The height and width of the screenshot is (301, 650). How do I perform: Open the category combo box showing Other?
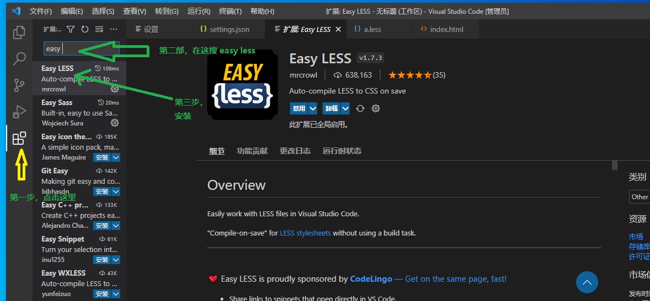pos(639,197)
